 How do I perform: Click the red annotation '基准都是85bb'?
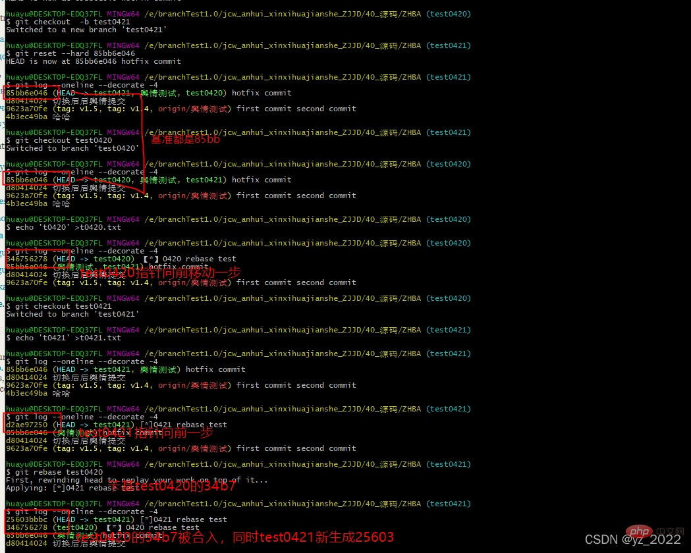[x=185, y=140]
